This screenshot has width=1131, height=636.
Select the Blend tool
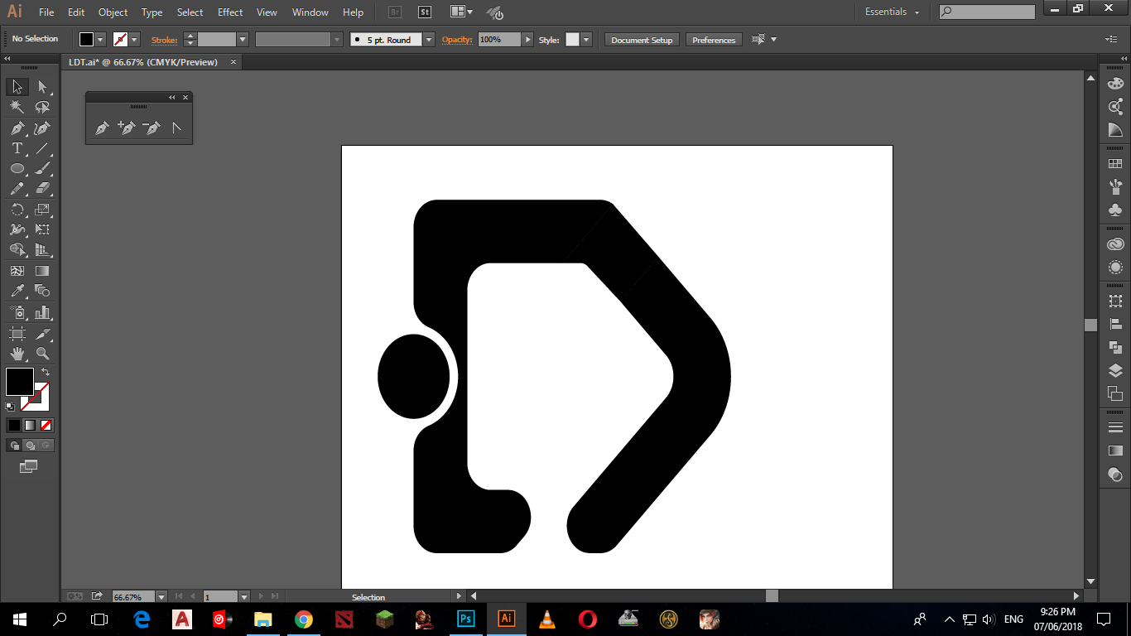click(43, 291)
